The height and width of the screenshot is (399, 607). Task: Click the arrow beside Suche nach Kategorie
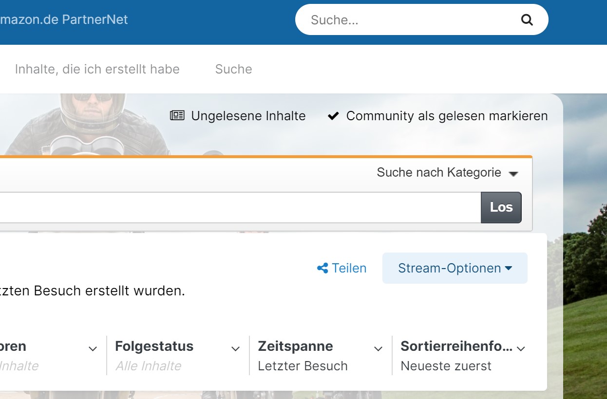[x=513, y=173]
